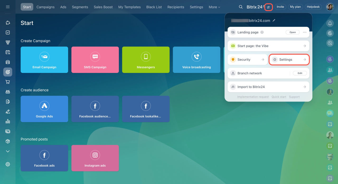Open the Settings row in the popup
This screenshot has width=338, height=184.
click(x=289, y=60)
